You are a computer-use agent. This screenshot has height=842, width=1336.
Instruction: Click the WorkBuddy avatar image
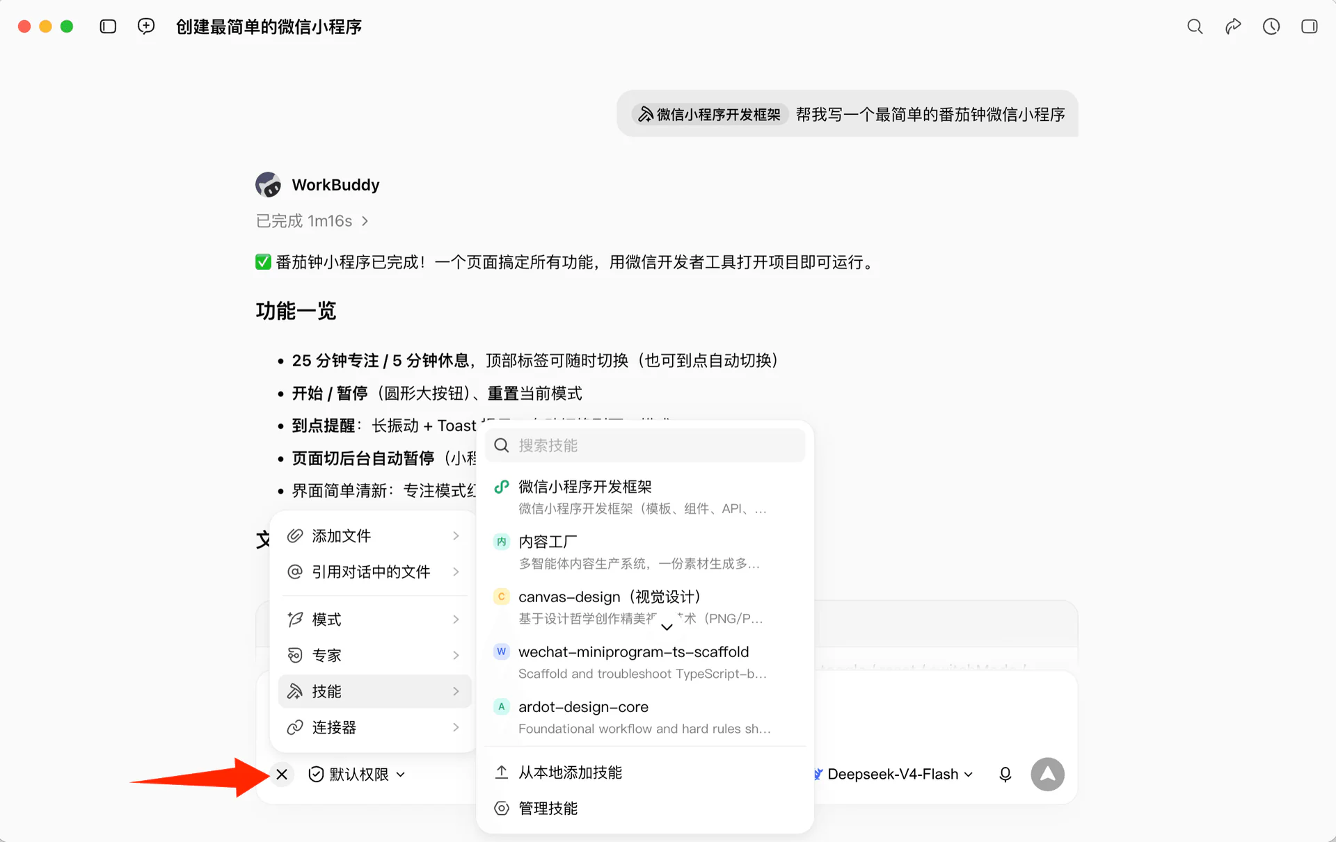[269, 185]
